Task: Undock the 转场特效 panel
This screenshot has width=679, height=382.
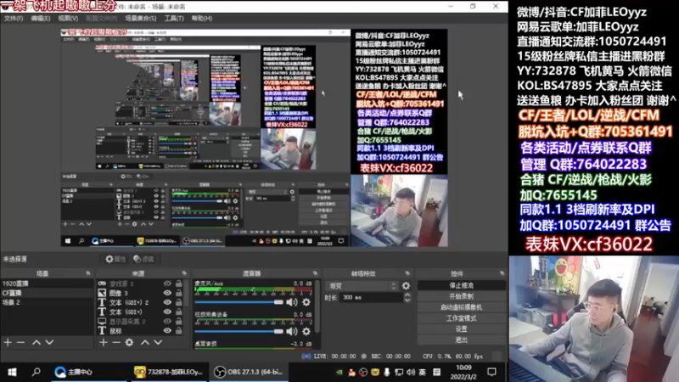Action: click(x=407, y=273)
